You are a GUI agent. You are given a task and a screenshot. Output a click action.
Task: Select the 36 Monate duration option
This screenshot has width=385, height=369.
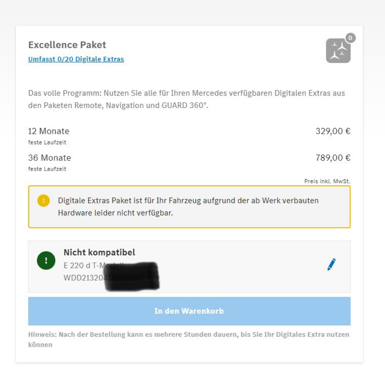tap(50, 158)
